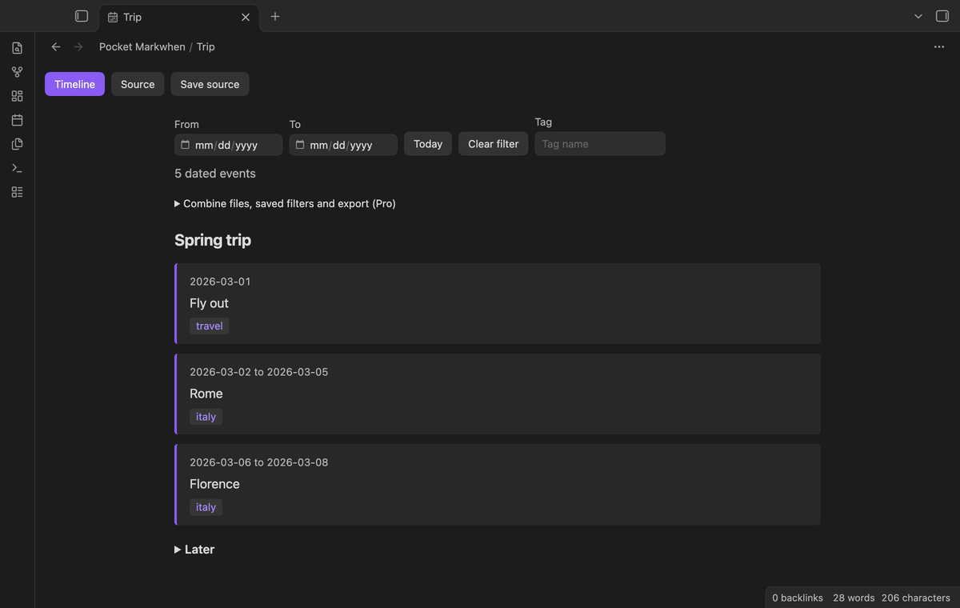Click Pocket Markwhen in the breadcrumb
The height and width of the screenshot is (608, 960).
coord(142,47)
